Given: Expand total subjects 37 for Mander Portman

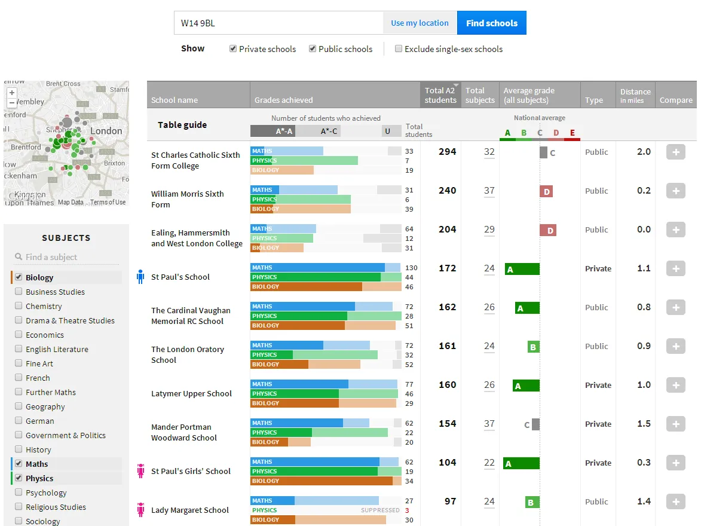Looking at the screenshot, I should [x=489, y=424].
